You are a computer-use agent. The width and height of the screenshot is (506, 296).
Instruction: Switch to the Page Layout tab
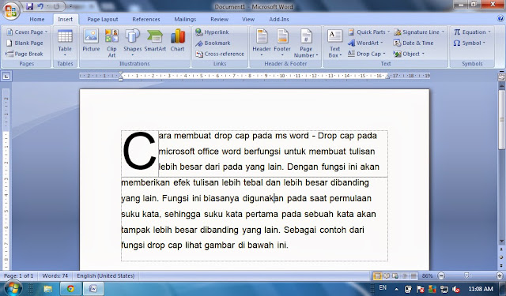(x=103, y=19)
